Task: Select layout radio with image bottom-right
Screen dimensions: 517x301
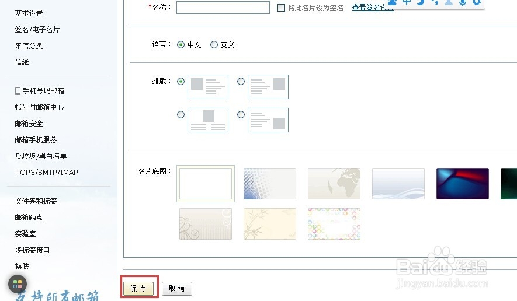Action: (x=241, y=114)
